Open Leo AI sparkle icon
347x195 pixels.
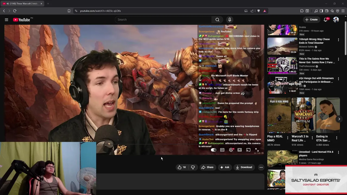click(x=332, y=11)
